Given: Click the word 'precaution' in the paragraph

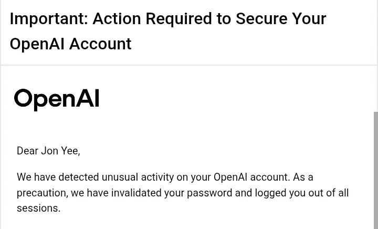Looking at the screenshot, I should [x=42, y=193].
